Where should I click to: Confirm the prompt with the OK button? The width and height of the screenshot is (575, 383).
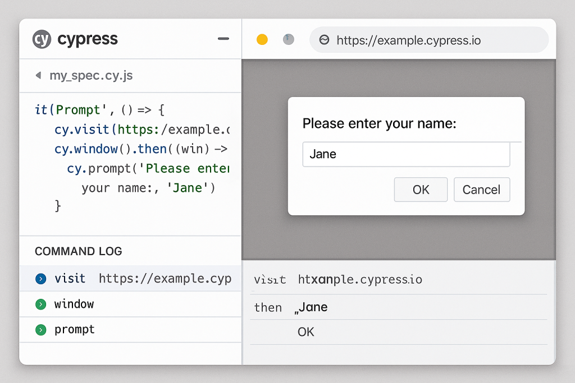coord(421,190)
